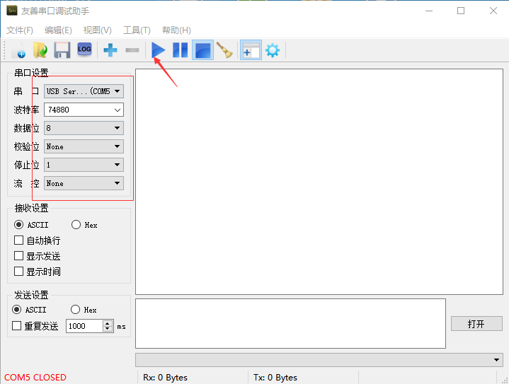Enable the 显示时间 checkbox

tap(19, 272)
